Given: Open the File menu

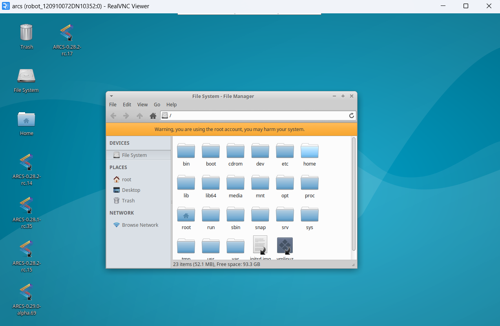Looking at the screenshot, I should [x=113, y=105].
